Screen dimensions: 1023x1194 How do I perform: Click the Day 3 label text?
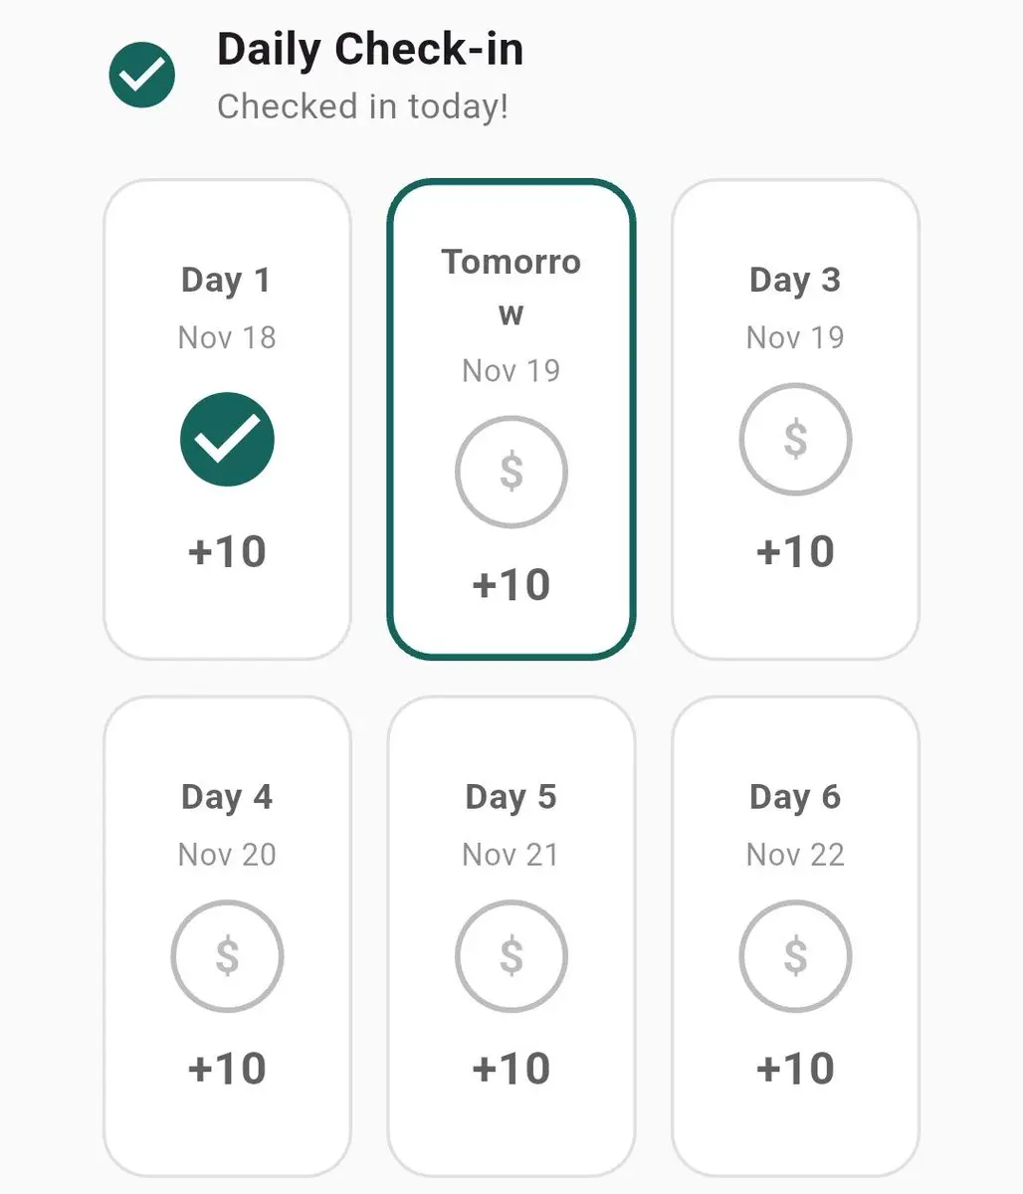click(794, 281)
